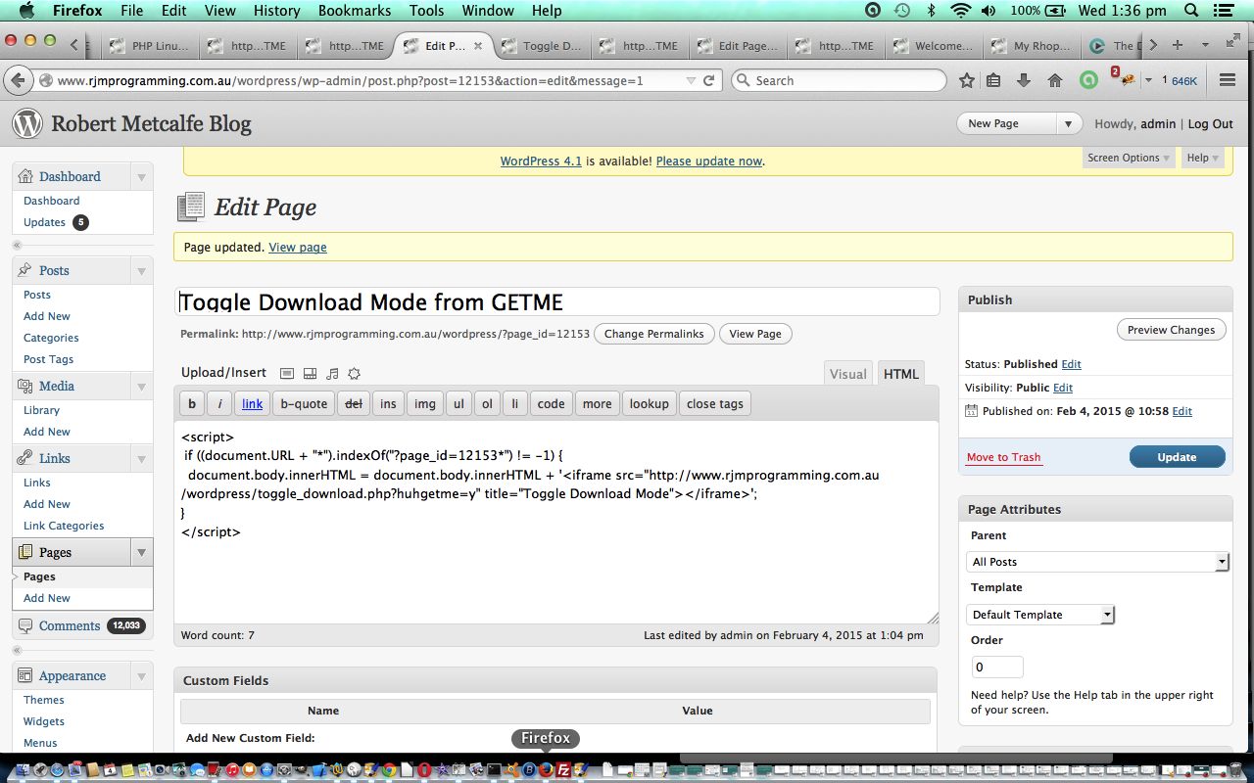1254x783 pixels.
Task: Bookmark this page with the star icon
Action: click(966, 80)
